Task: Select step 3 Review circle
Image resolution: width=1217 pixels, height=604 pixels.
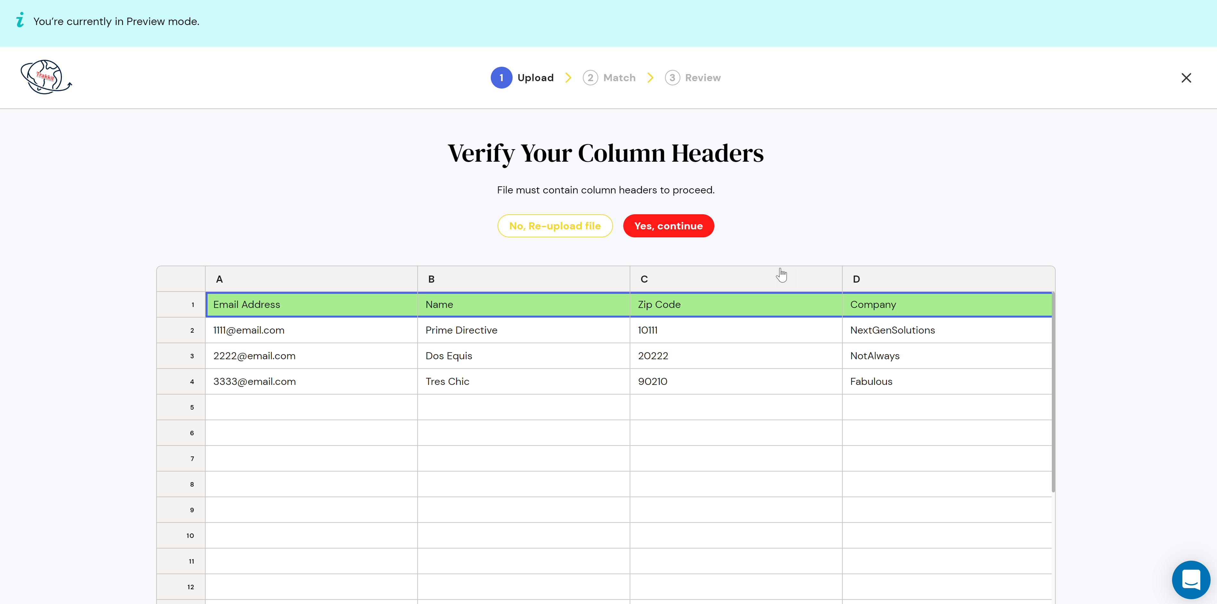Action: [672, 78]
